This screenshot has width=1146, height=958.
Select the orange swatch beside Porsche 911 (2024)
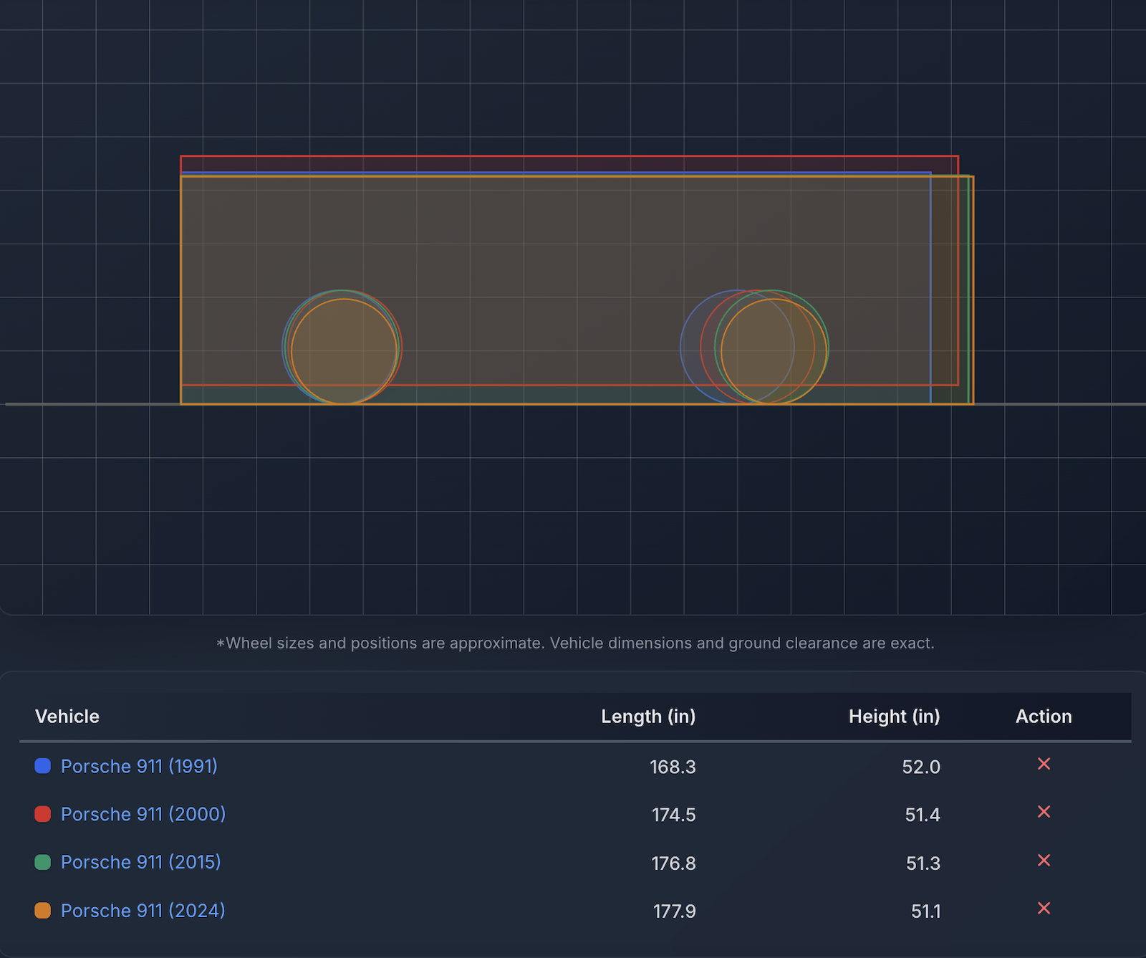[x=43, y=911]
